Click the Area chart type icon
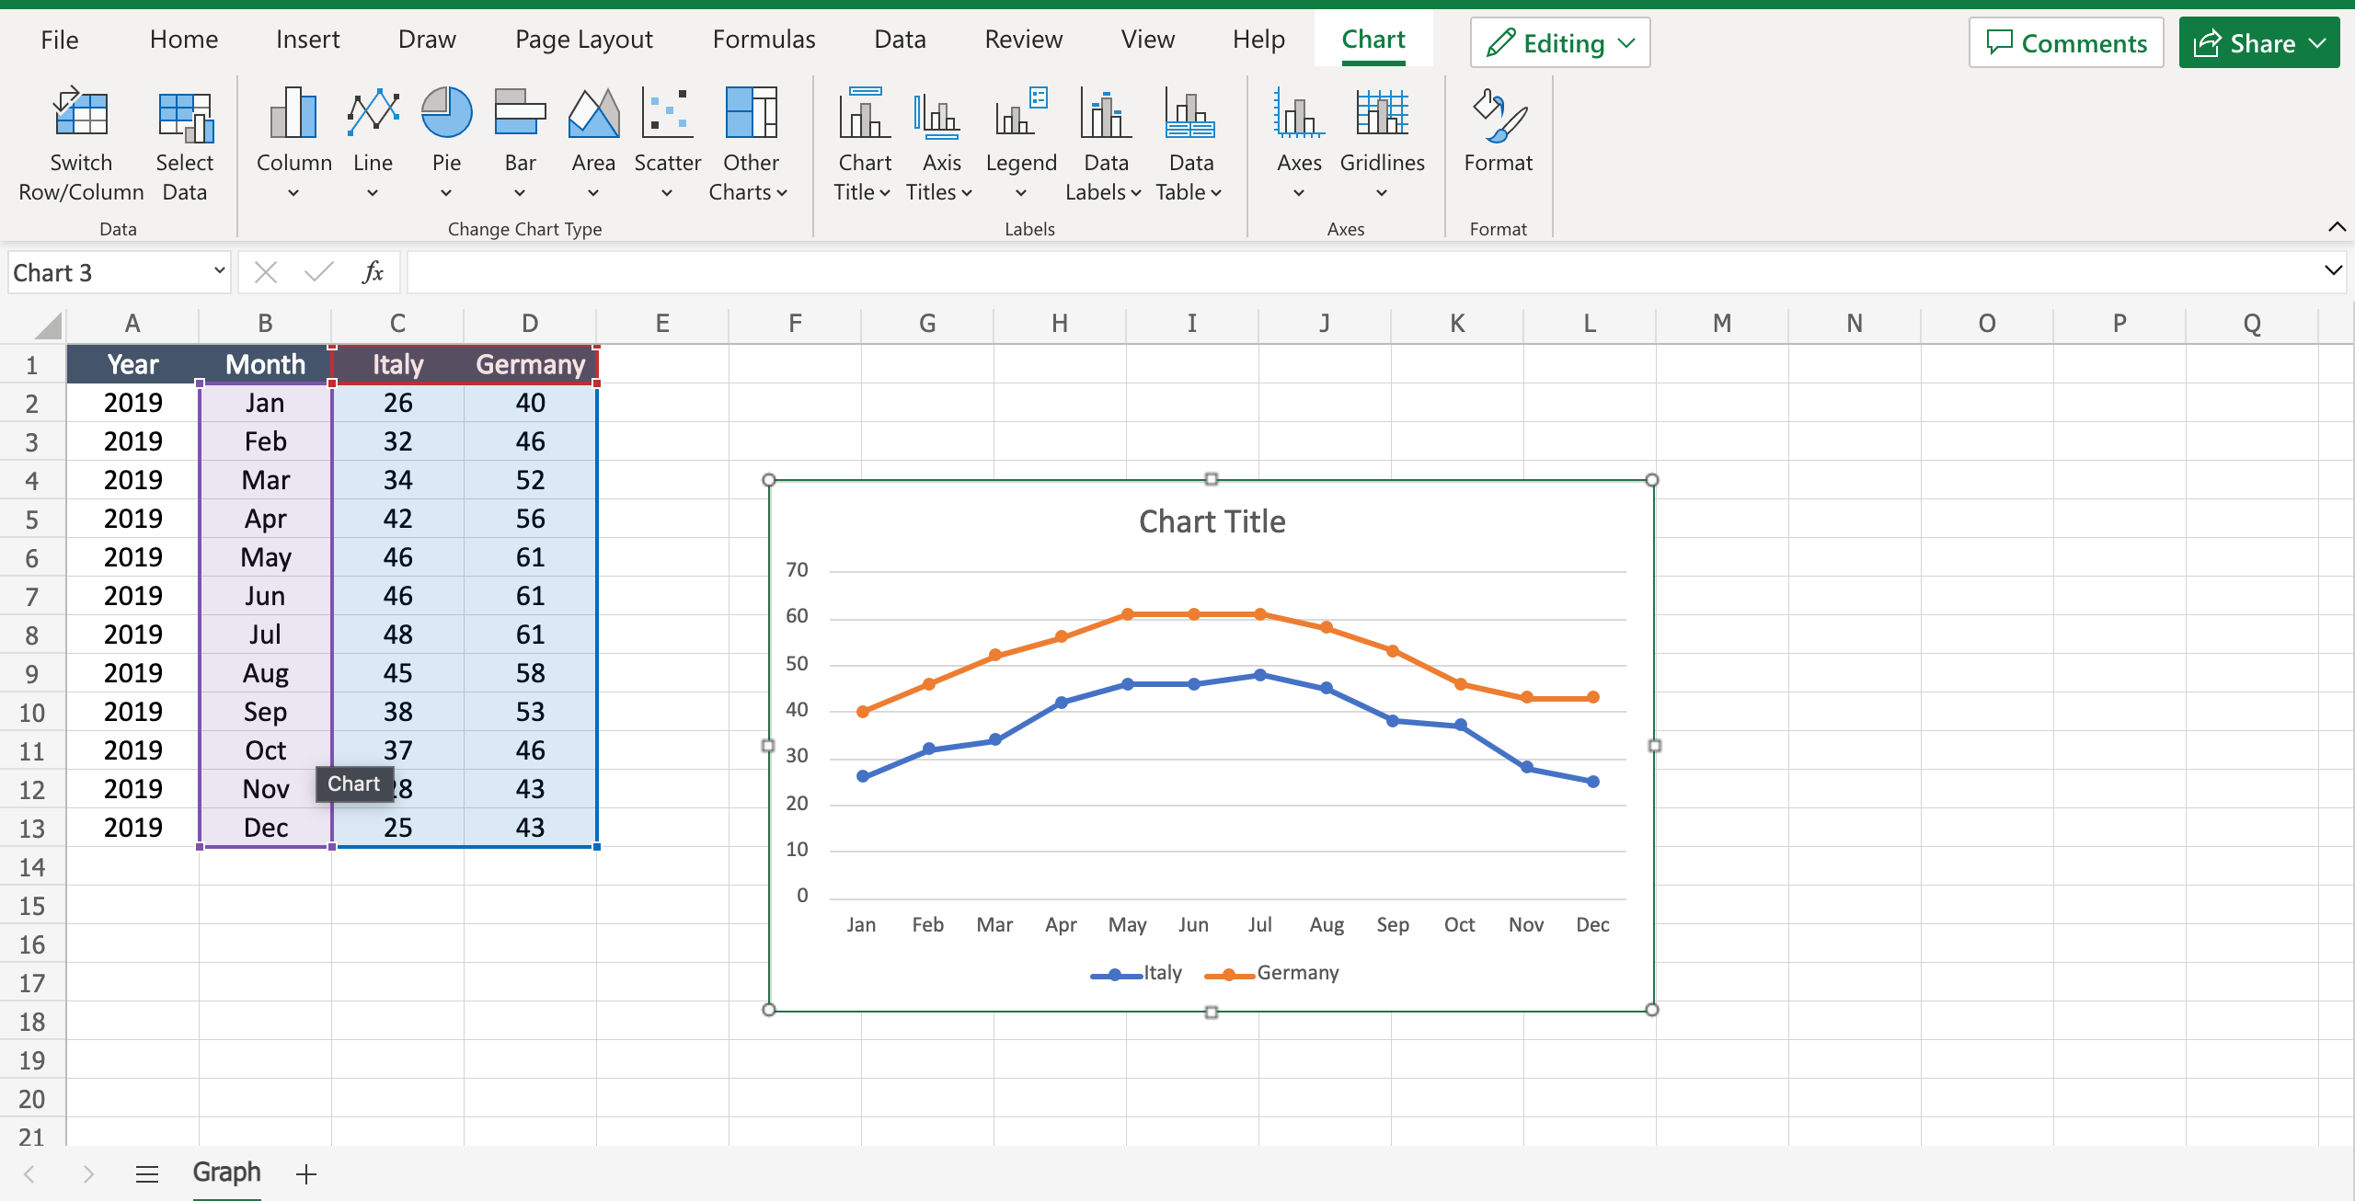 [x=593, y=115]
